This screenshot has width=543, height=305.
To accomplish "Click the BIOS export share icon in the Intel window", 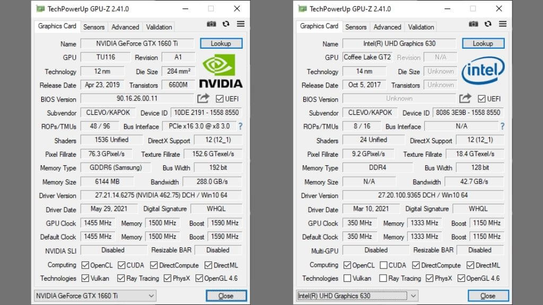I will (x=465, y=98).
